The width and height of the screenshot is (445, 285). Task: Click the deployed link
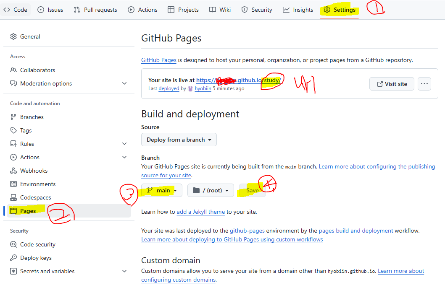point(169,88)
